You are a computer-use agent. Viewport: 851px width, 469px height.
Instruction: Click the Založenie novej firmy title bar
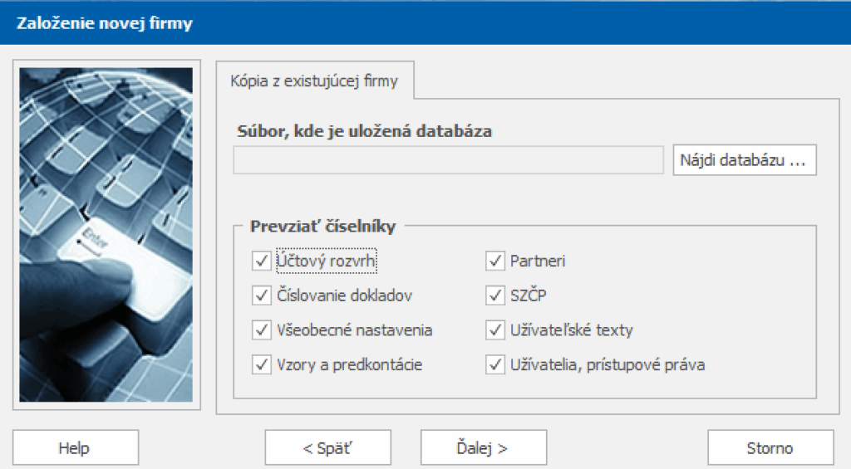tap(105, 23)
